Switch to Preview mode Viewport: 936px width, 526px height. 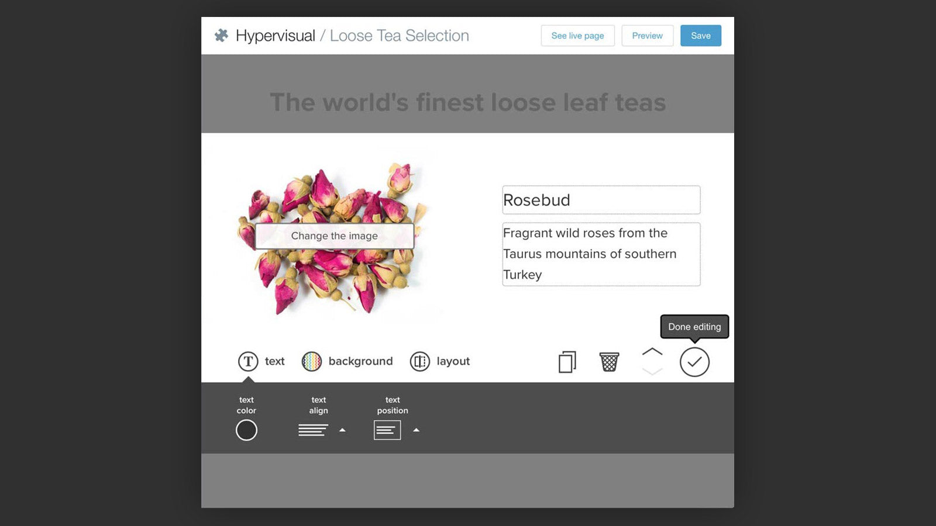pyautogui.click(x=647, y=36)
